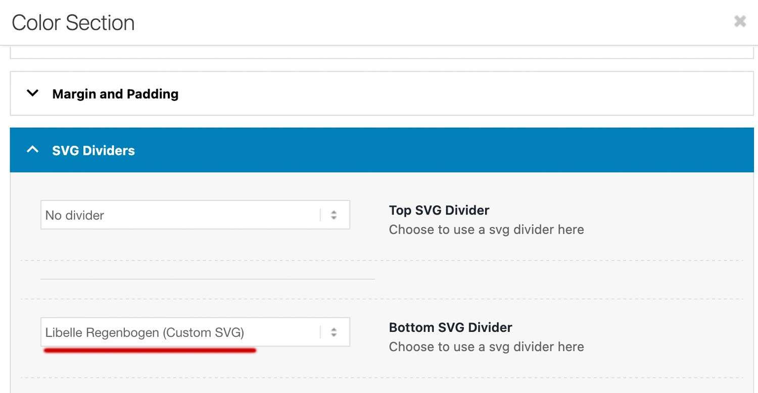This screenshot has height=393, width=758.
Task: Click the arrow stepper on the No divider select
Action: (334, 215)
